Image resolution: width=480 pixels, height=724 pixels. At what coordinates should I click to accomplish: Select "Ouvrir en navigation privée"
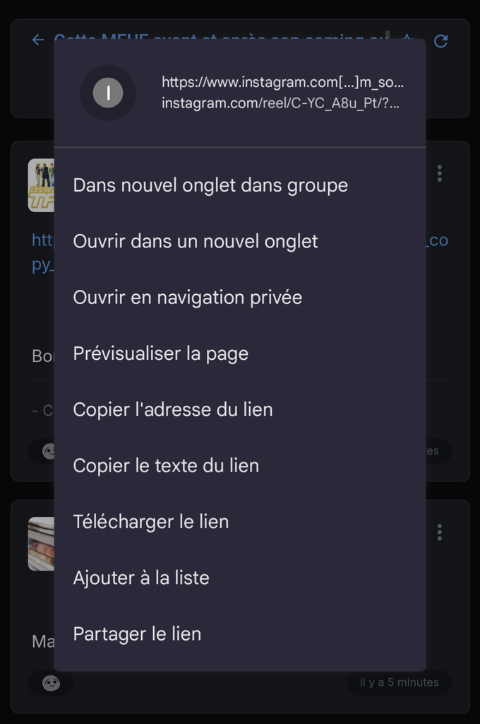pos(188,297)
